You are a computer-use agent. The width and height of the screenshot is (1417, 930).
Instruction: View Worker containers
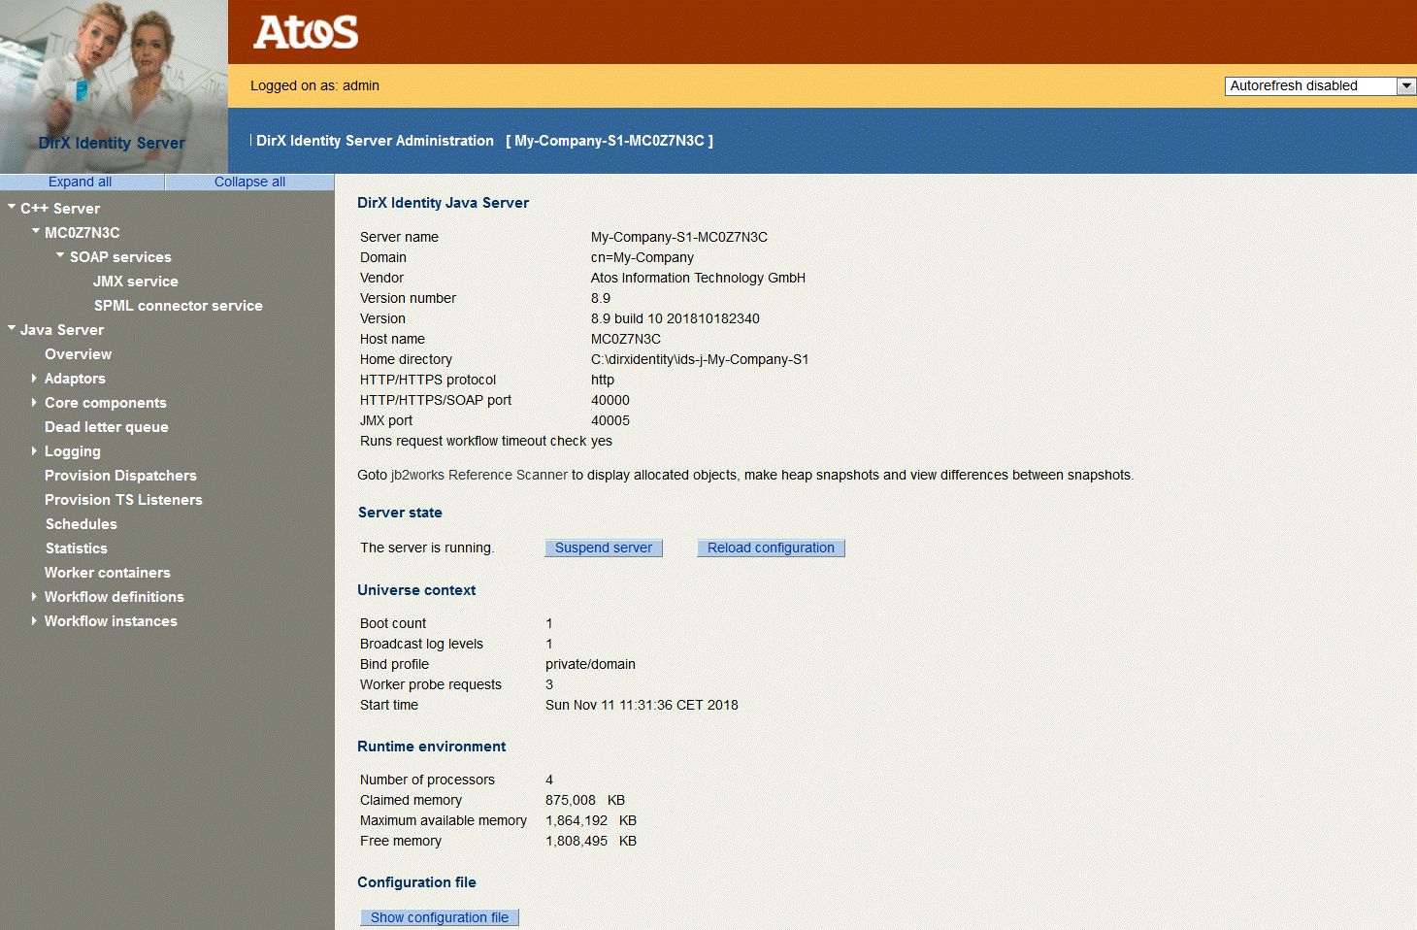(x=107, y=572)
